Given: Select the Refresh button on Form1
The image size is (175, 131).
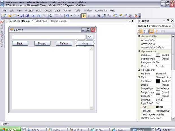Looking at the screenshot, I should point(64,43).
